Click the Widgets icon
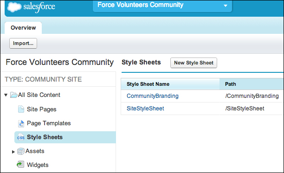 (x=20, y=165)
